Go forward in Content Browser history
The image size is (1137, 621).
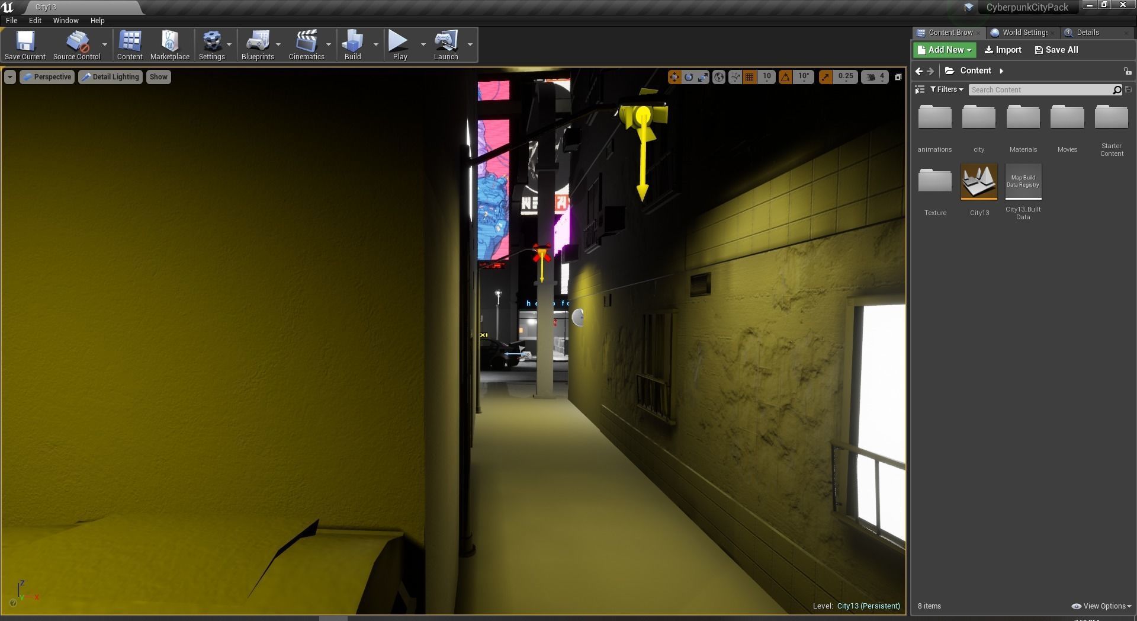[x=930, y=71]
